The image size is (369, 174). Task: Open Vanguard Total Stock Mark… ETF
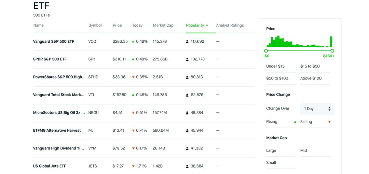[59, 95]
